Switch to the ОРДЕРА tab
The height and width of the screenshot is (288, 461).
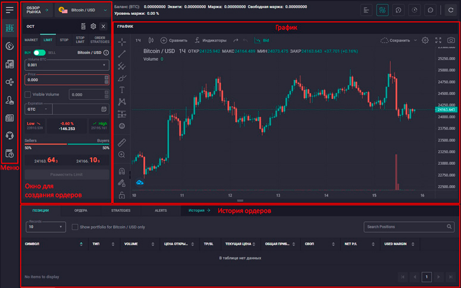pyautogui.click(x=80, y=211)
